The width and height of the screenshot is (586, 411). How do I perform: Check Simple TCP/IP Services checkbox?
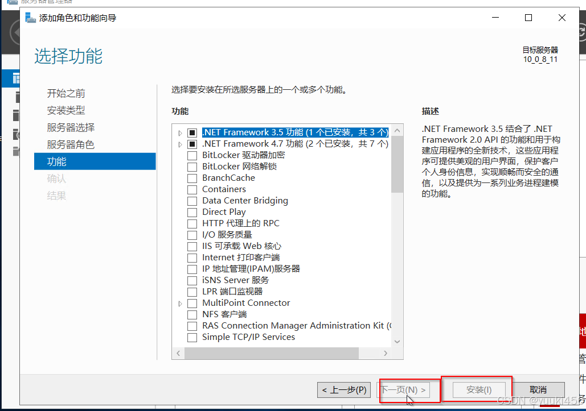pos(192,338)
